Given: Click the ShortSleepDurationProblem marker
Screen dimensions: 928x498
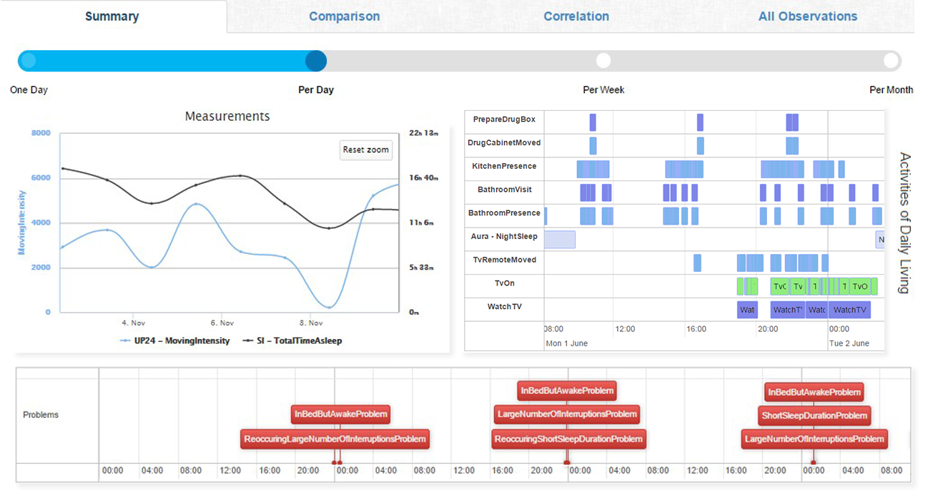Looking at the screenshot, I should coord(814,416).
